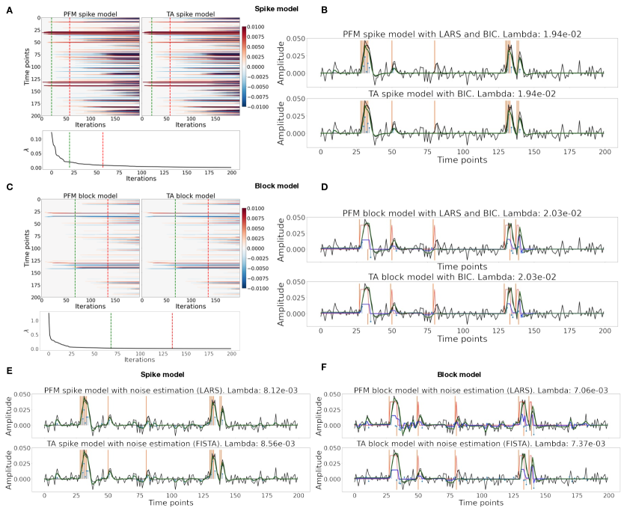Click the panel label D
Screen dimensions: 621x508
[325, 186]
